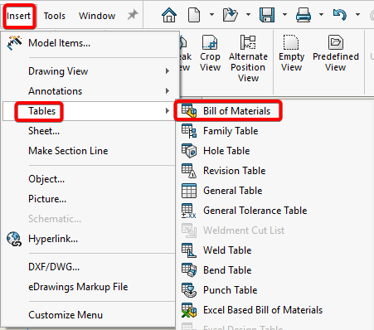Click the Revision Table icon
The width and height of the screenshot is (374, 330).
click(189, 171)
